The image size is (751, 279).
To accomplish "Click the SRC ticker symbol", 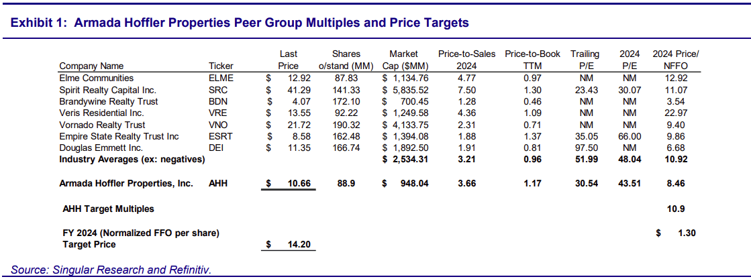I will (219, 90).
